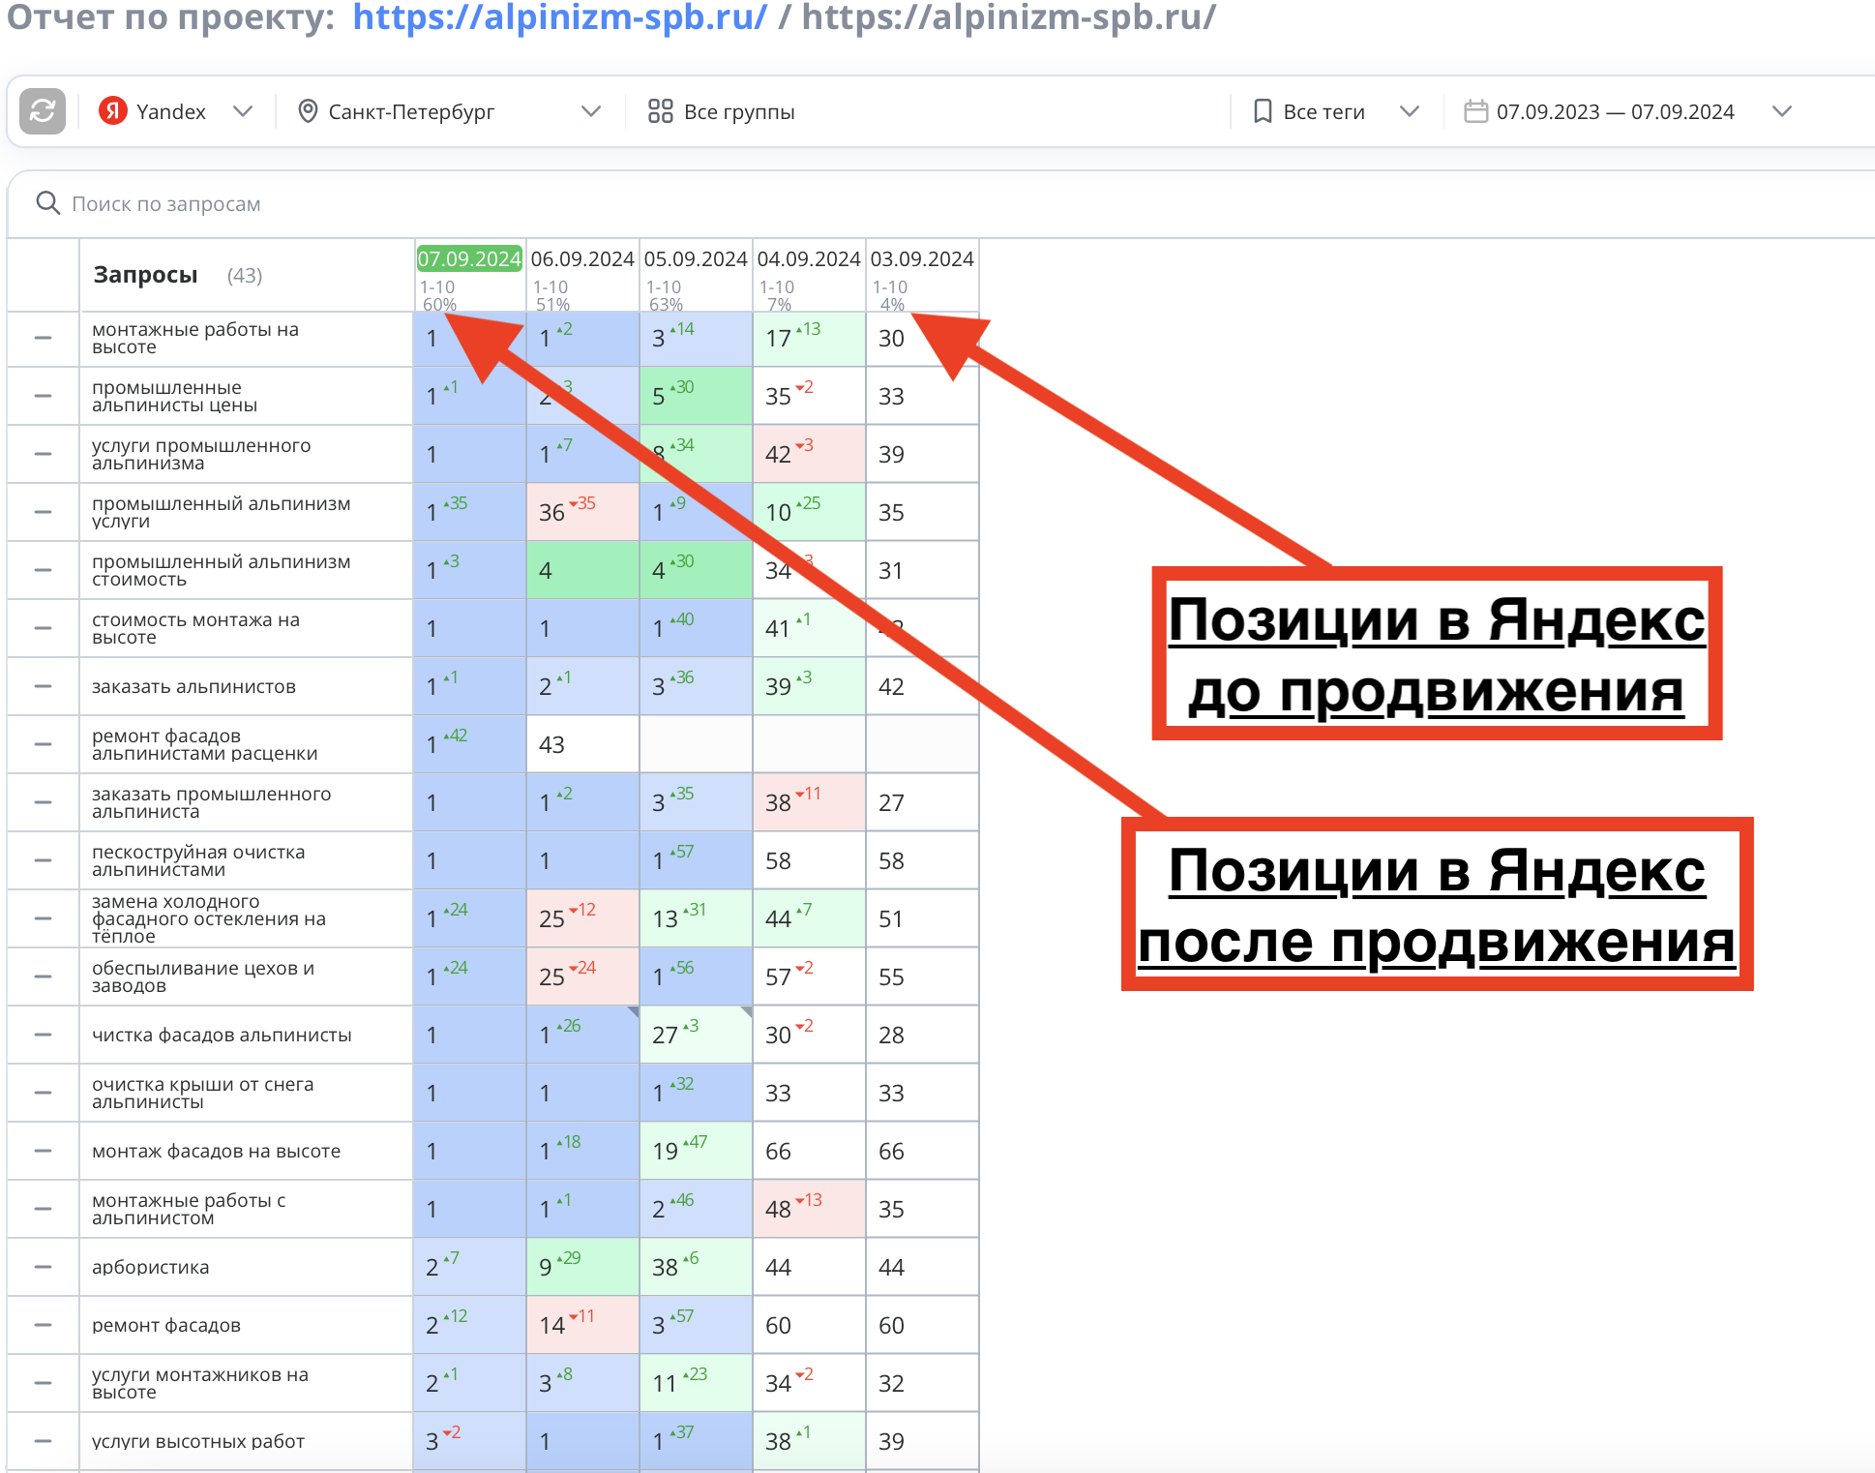Select the 03.09.2024 date column header
Viewport: 1875px width, 1473px height.
(922, 258)
